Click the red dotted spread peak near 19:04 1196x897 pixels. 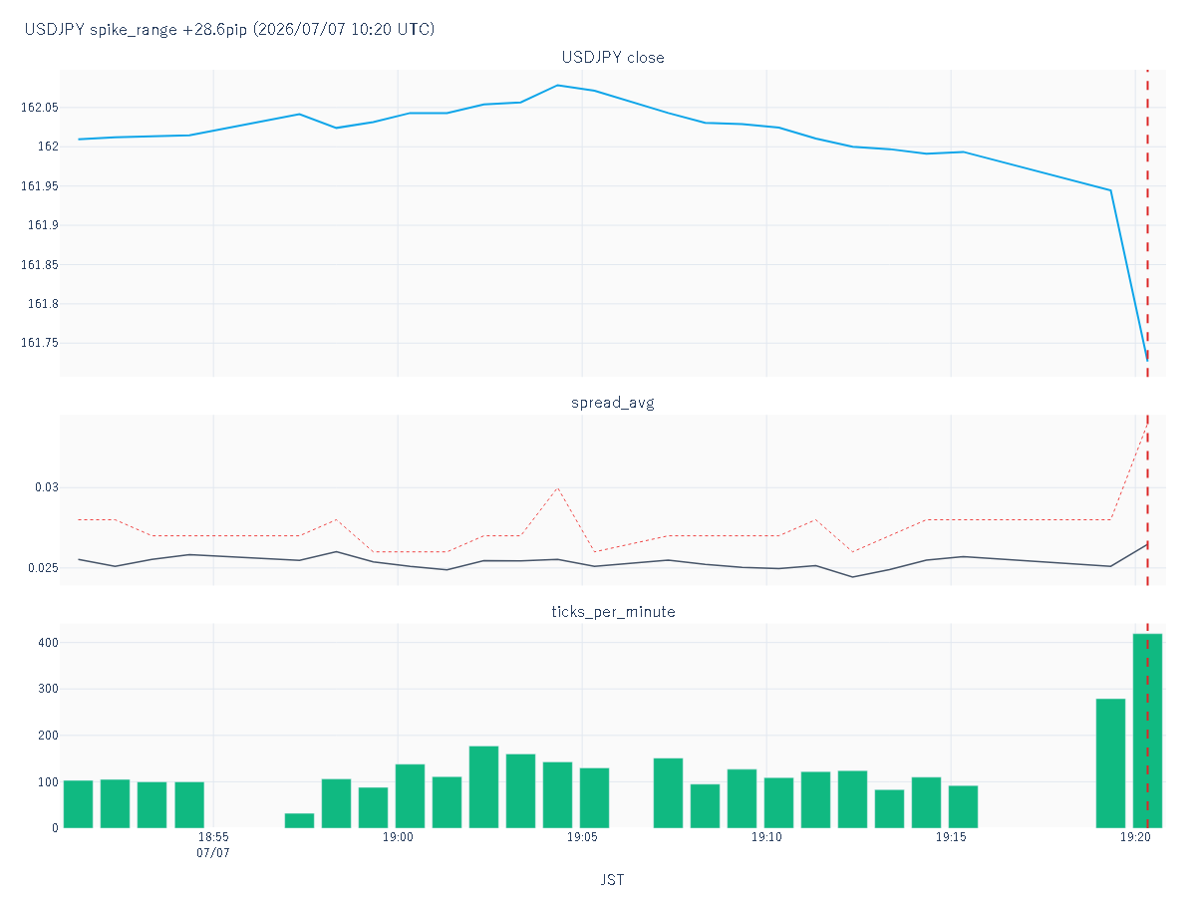(x=557, y=488)
